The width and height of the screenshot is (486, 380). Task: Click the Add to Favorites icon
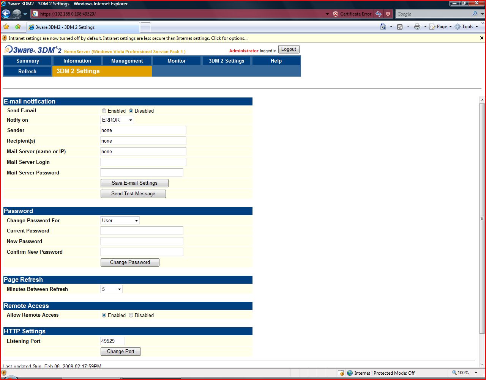click(17, 27)
